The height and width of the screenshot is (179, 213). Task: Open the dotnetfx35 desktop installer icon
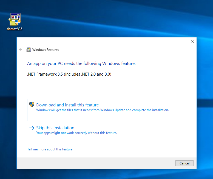point(15,21)
